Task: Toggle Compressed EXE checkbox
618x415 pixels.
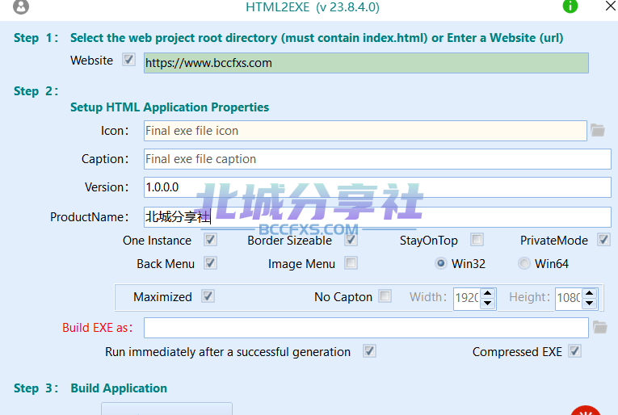Action: (x=574, y=351)
